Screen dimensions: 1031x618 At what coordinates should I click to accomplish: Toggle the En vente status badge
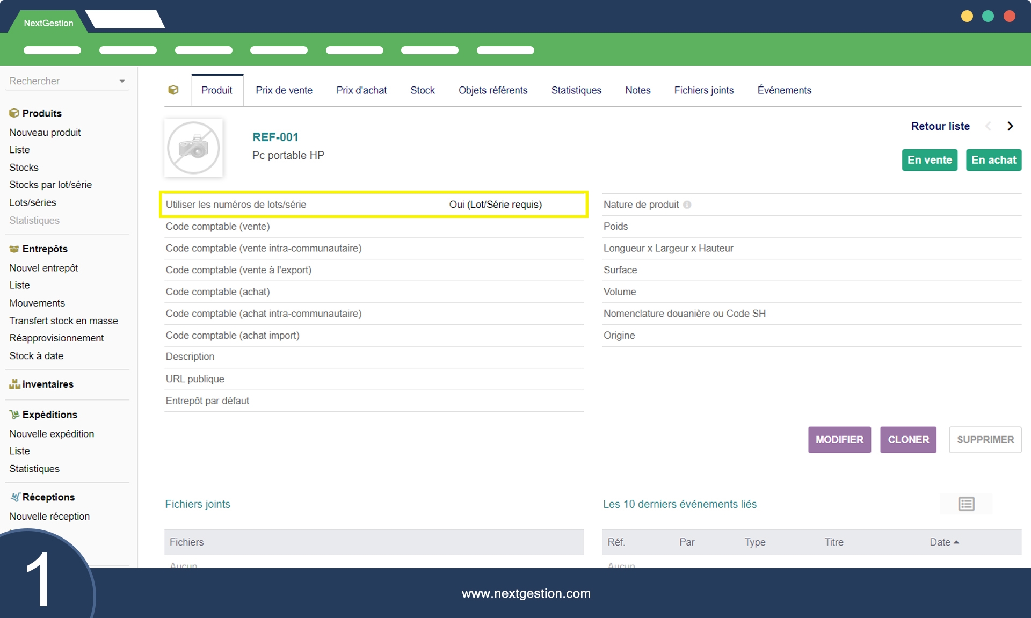tap(930, 160)
